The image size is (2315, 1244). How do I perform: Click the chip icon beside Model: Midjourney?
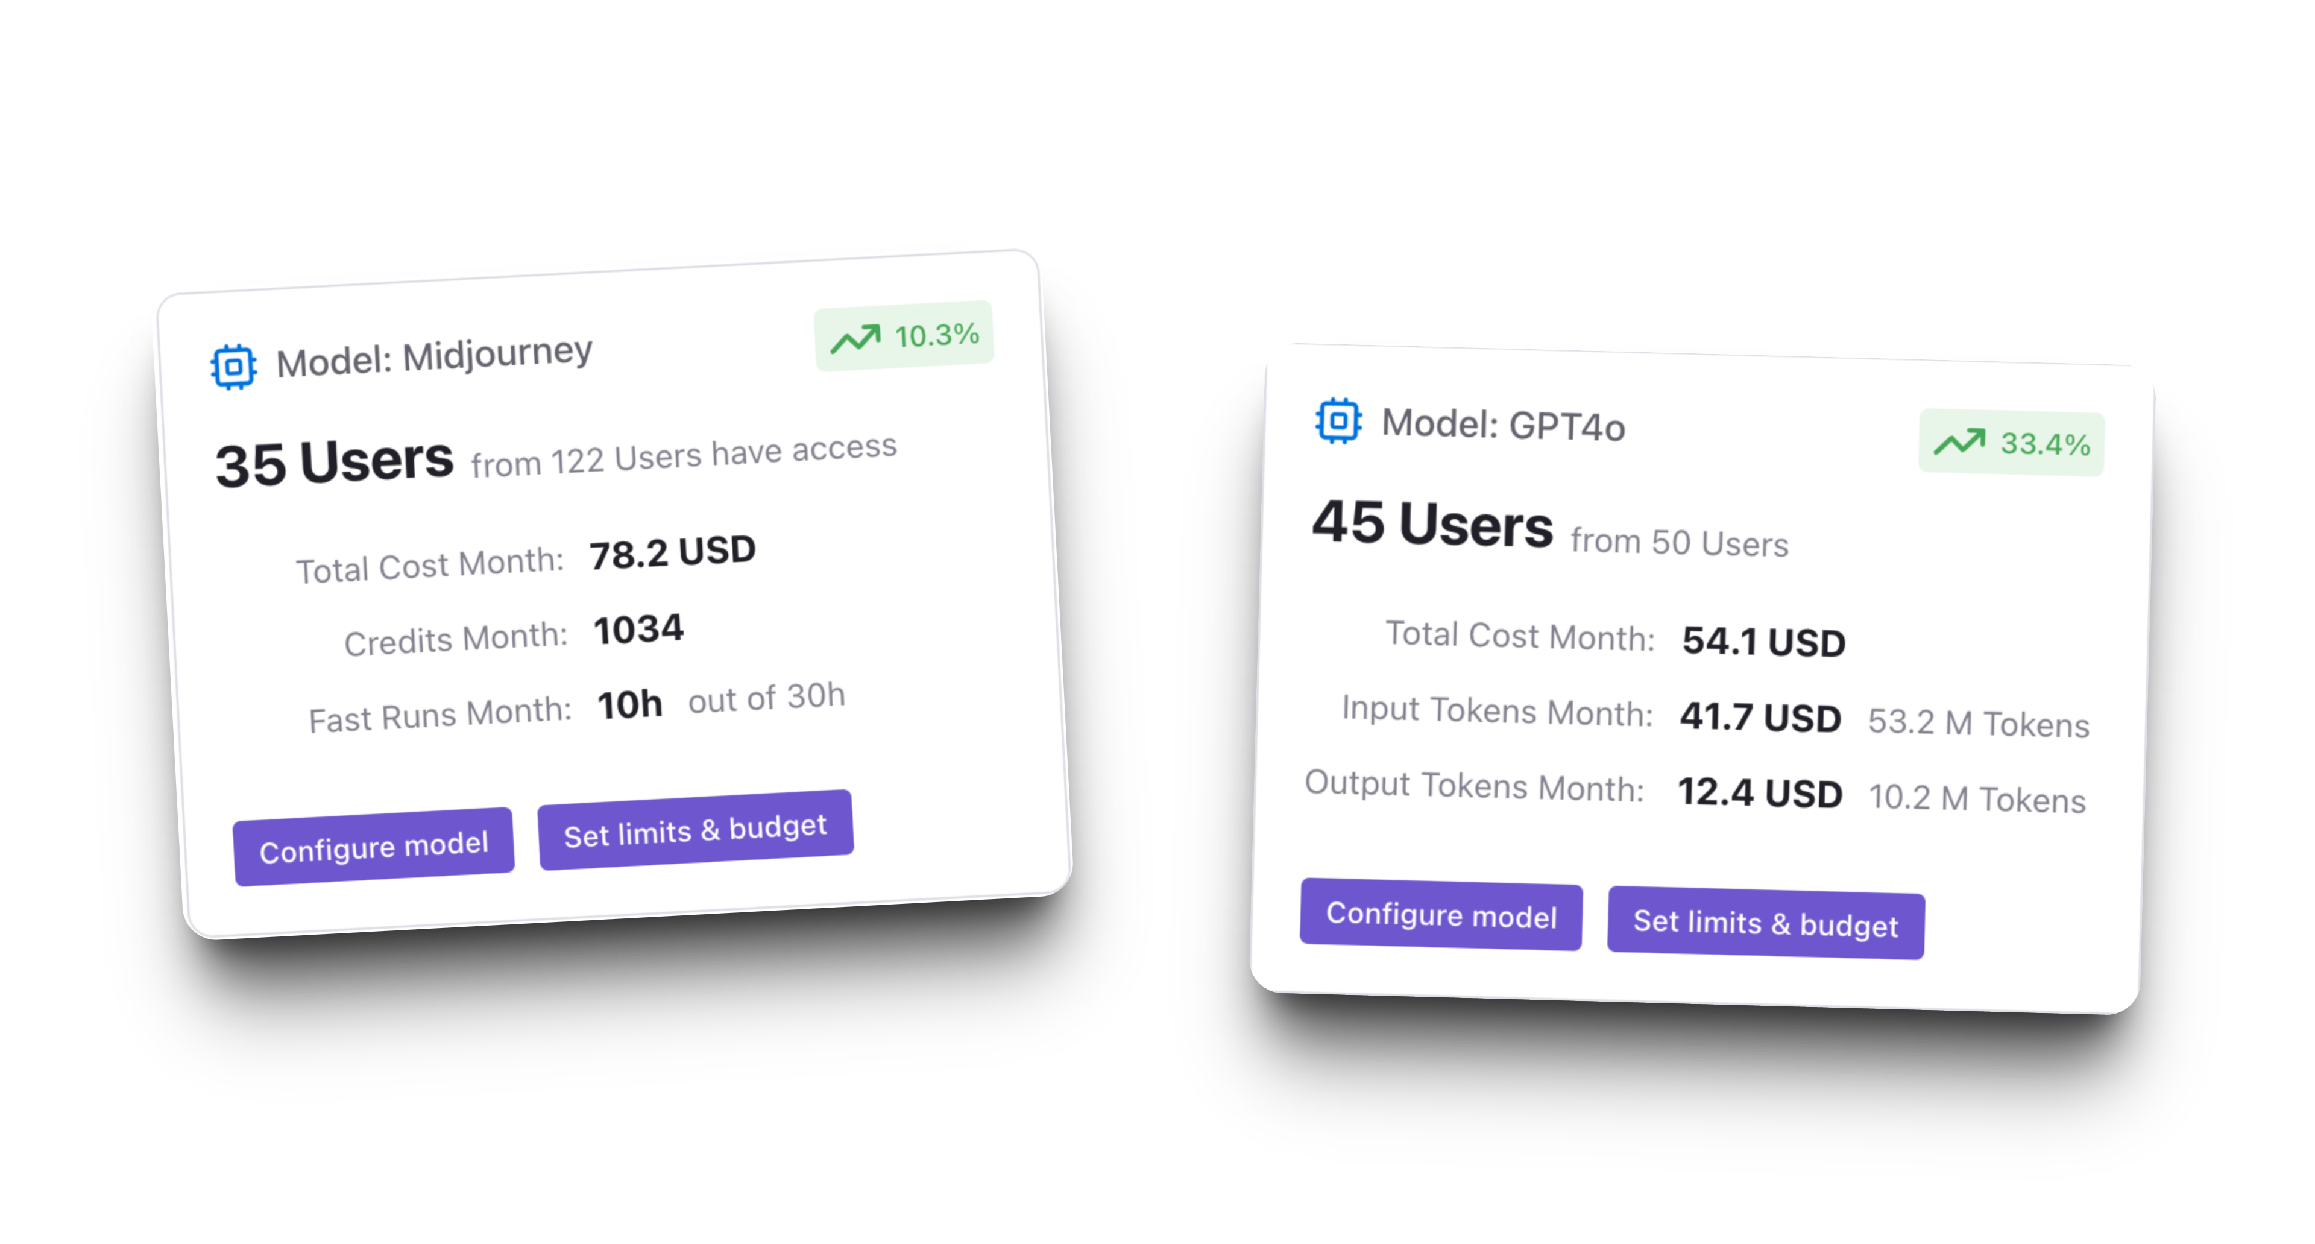(x=234, y=367)
